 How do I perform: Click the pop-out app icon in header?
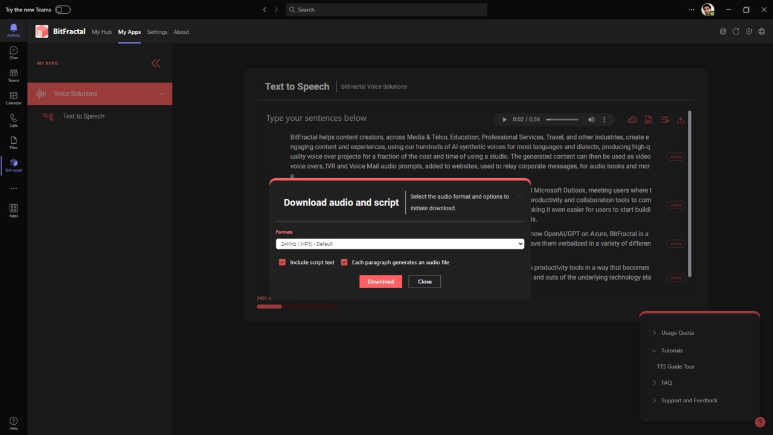(x=723, y=31)
